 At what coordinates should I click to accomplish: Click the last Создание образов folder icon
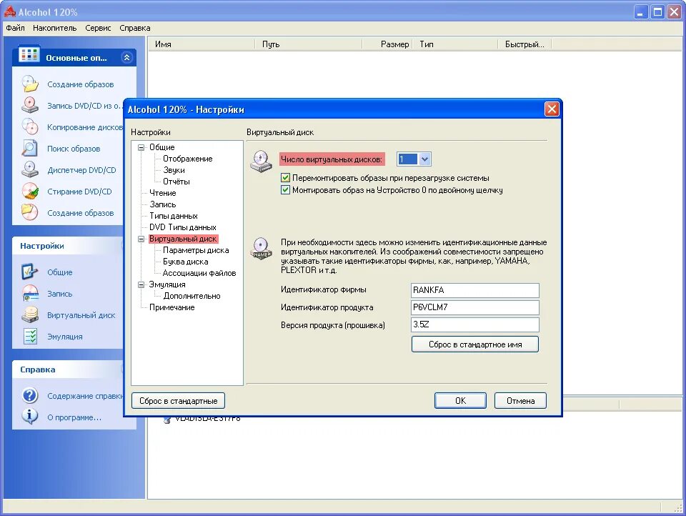pos(30,212)
